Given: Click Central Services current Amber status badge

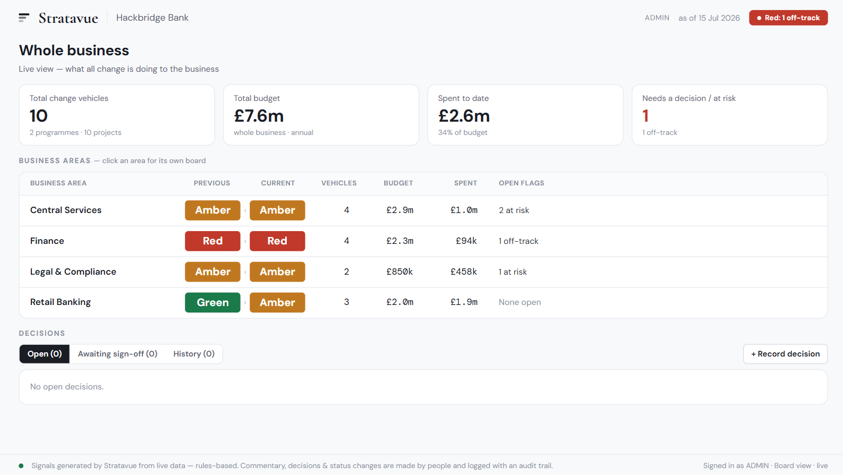Looking at the screenshot, I should 277,210.
